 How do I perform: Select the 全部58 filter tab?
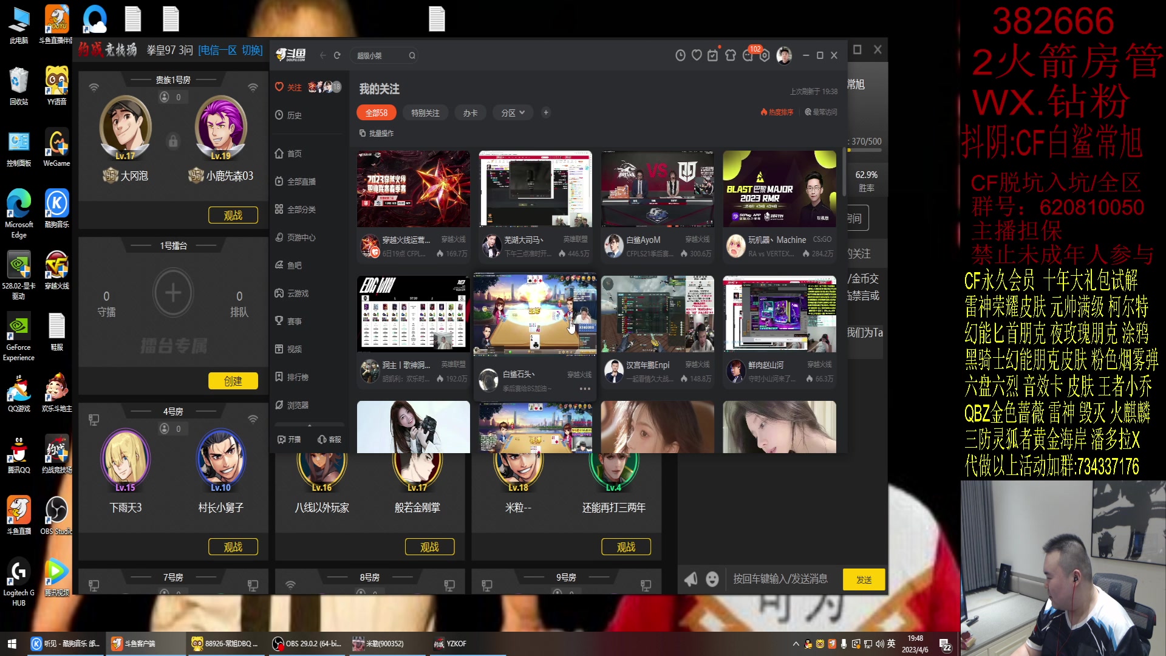point(376,113)
